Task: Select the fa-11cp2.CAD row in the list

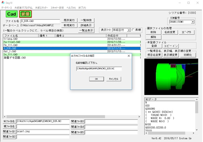Action: tap(72, 42)
